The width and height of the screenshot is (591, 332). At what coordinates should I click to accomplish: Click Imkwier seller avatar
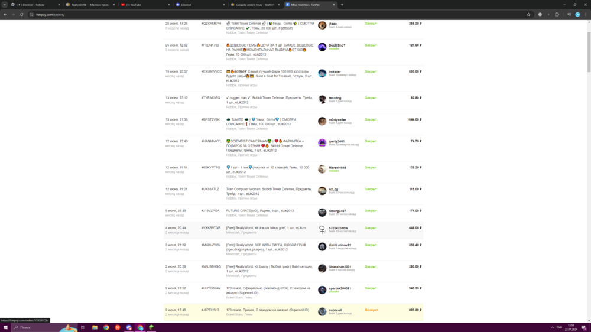pos(322,73)
